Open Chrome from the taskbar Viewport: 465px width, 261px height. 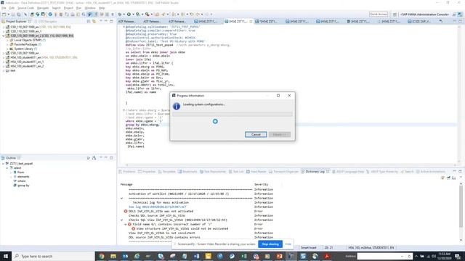tap(102, 256)
